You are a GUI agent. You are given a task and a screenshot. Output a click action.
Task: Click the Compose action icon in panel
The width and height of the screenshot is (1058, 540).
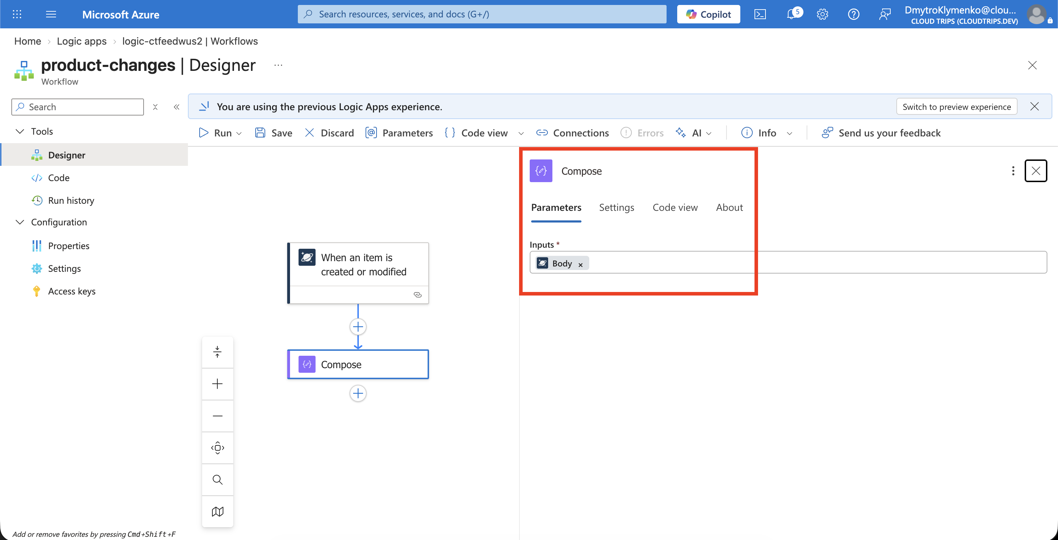tap(541, 171)
